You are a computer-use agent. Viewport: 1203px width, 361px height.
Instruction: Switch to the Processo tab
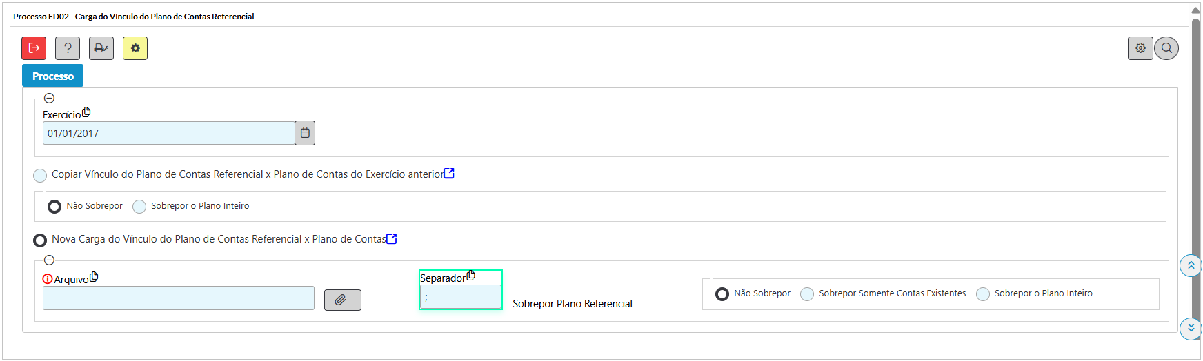52,76
